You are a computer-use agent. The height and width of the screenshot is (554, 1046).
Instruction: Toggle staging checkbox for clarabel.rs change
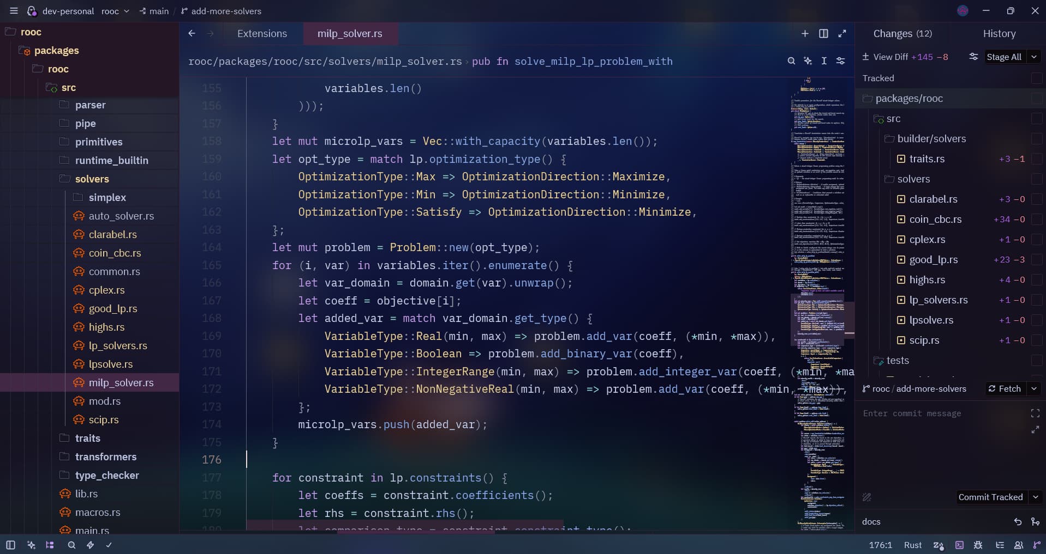pos(1037,199)
